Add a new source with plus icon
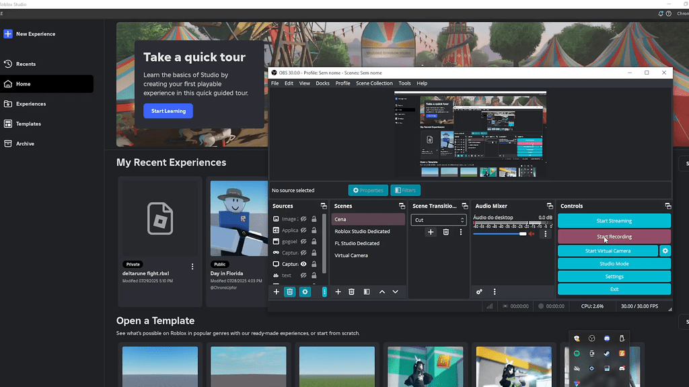The width and height of the screenshot is (689, 387). point(276,292)
